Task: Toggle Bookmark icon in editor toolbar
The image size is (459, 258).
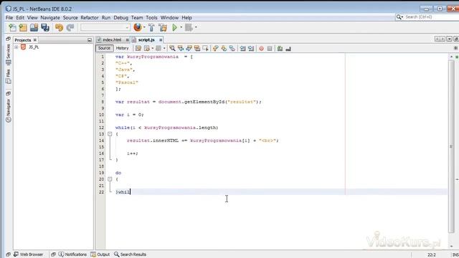Action: [x=232, y=48]
